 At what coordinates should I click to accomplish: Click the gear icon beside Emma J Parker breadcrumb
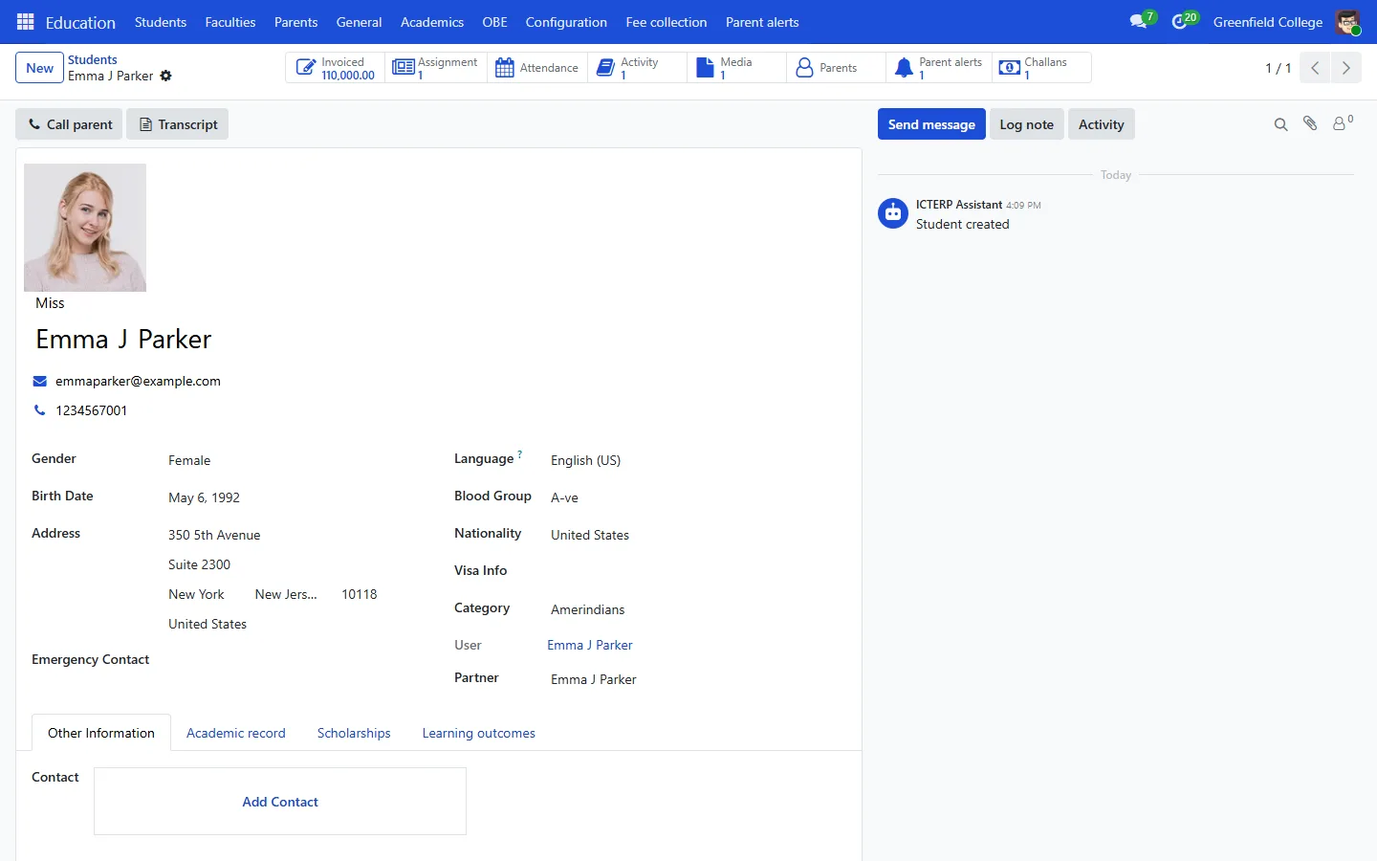166,76
